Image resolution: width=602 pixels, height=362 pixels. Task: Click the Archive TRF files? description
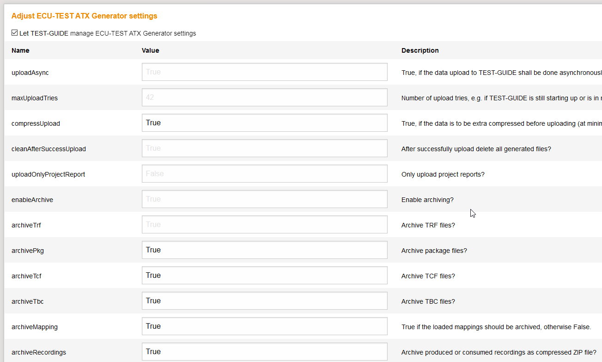pos(428,225)
